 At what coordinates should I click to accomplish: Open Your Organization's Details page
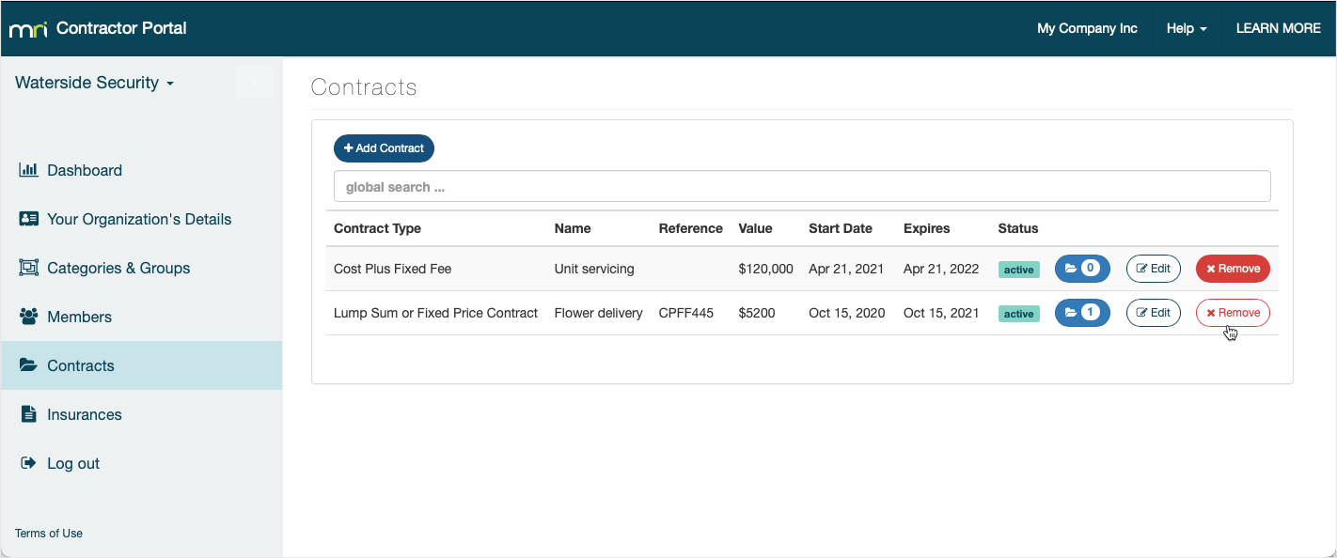[139, 219]
